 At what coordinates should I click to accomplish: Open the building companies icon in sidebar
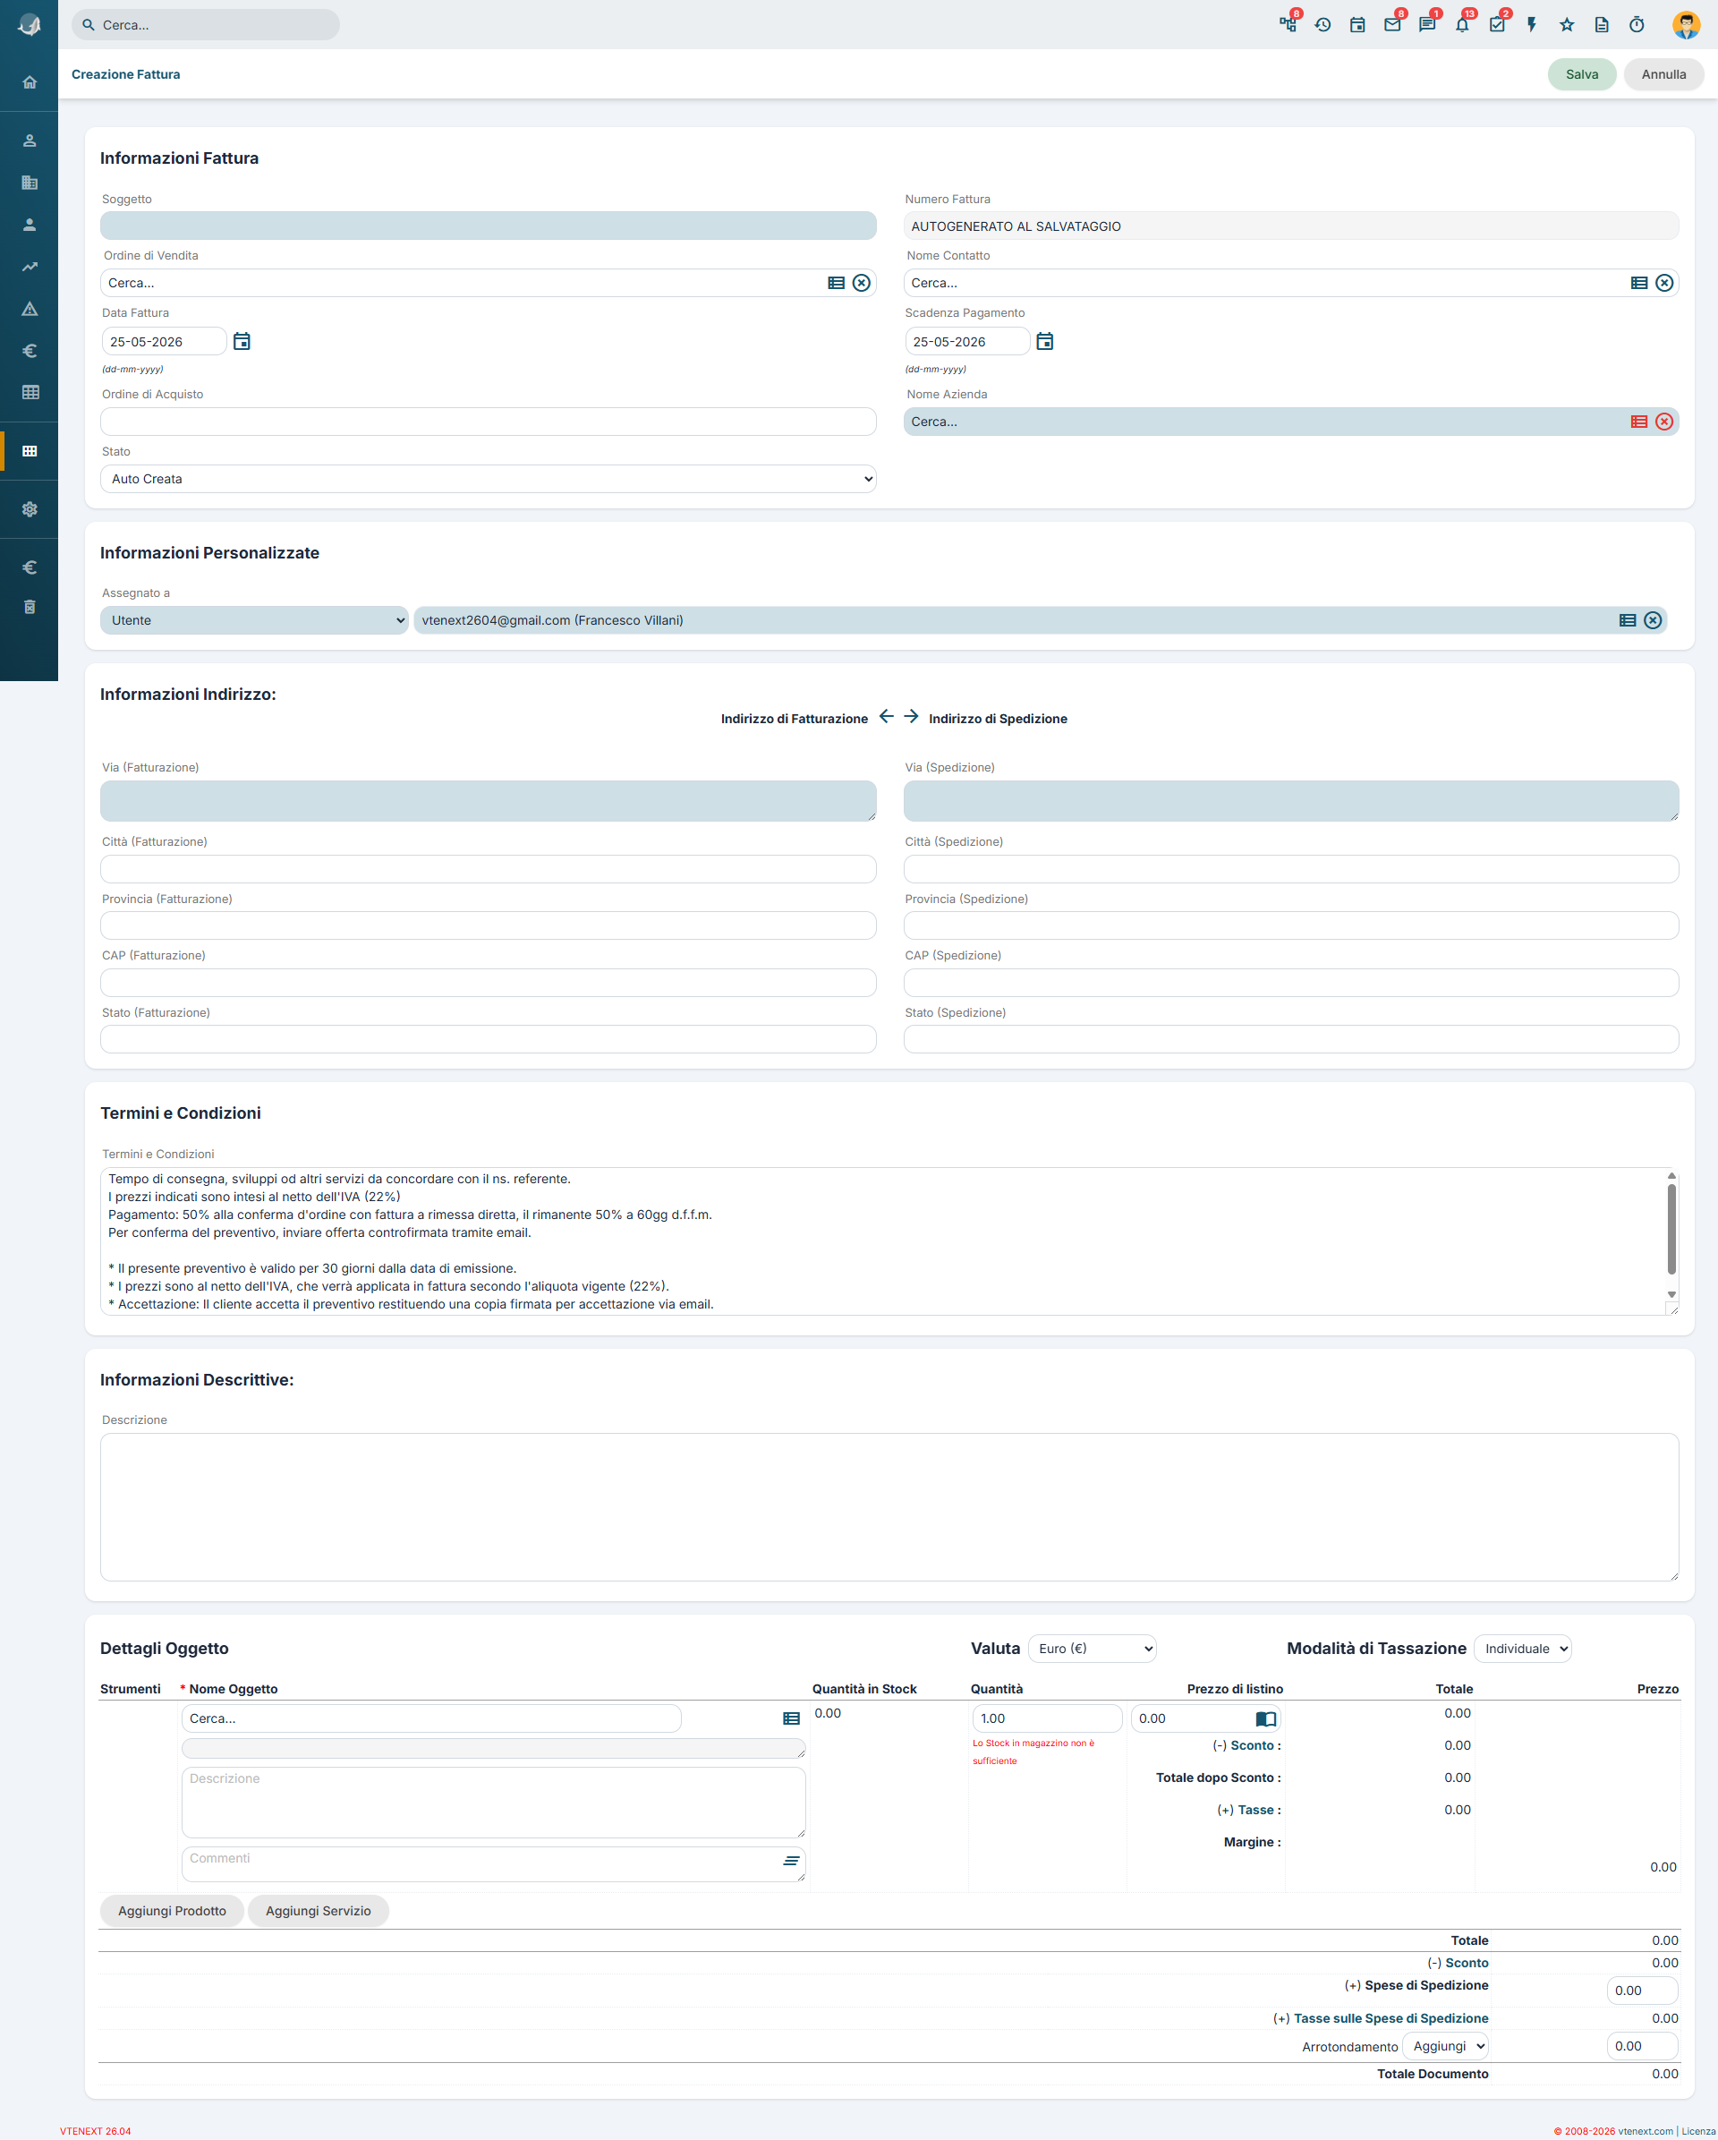tap(30, 183)
